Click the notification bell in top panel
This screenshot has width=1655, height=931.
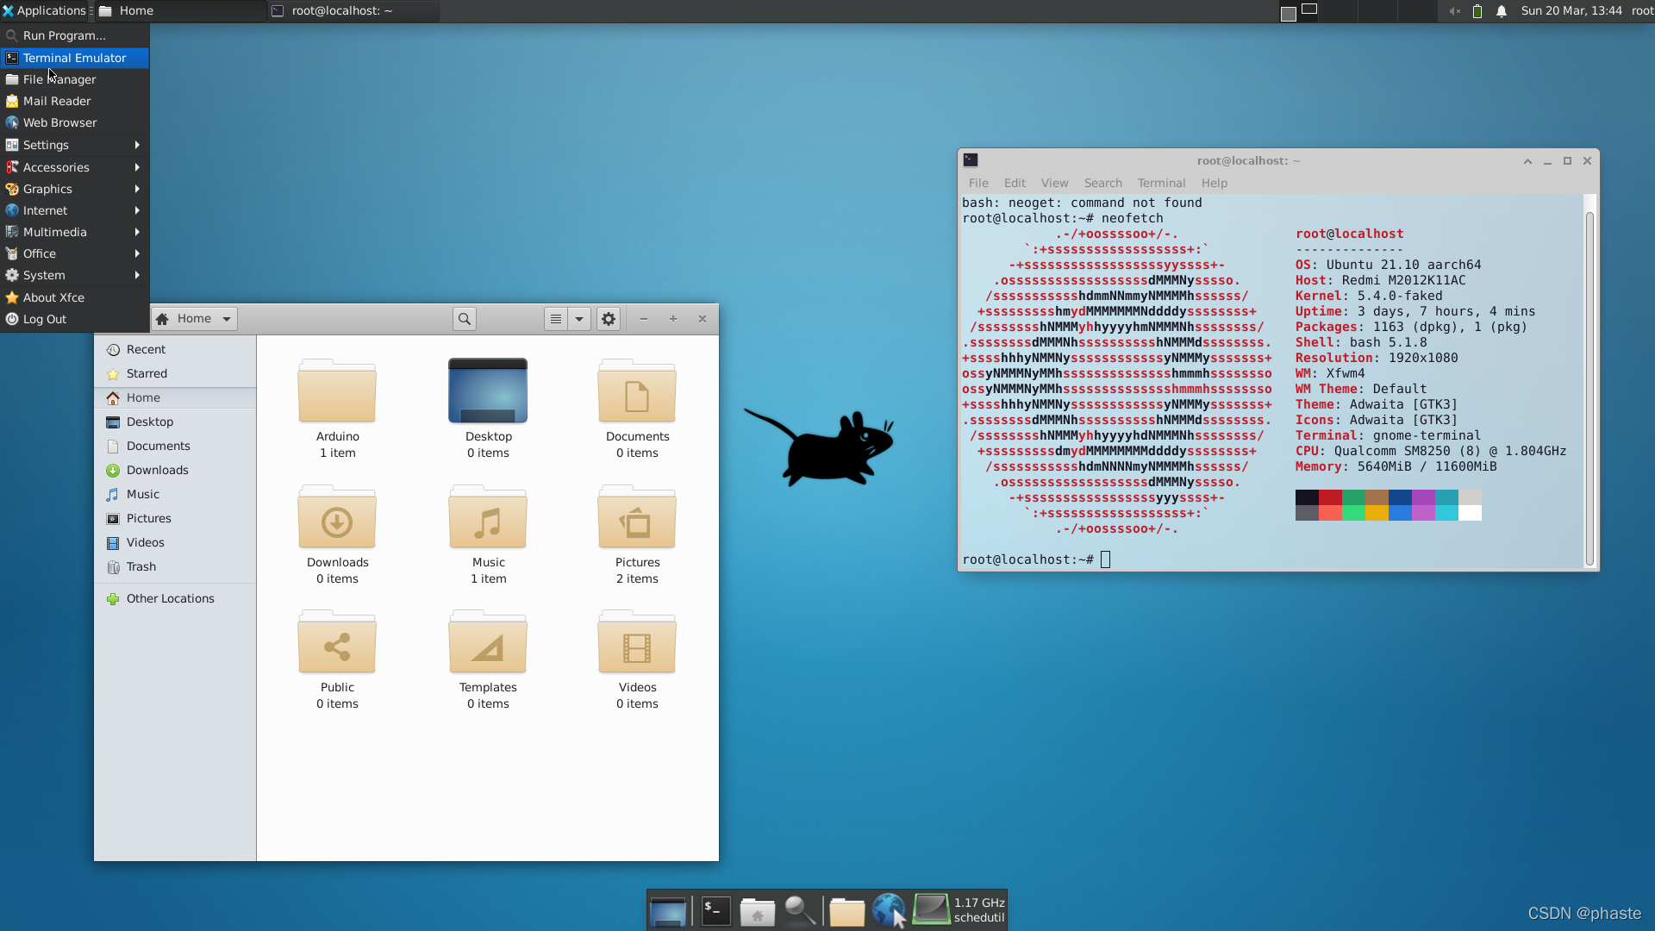[x=1502, y=11]
